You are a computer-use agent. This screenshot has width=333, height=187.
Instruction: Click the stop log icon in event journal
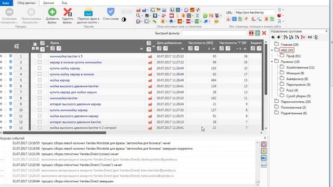(x=264, y=144)
